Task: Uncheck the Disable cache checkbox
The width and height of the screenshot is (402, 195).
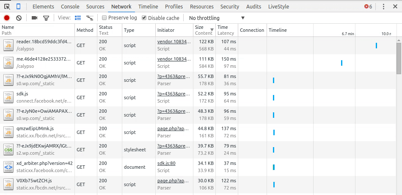Action: [x=144, y=18]
